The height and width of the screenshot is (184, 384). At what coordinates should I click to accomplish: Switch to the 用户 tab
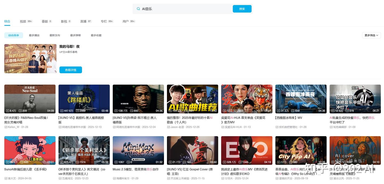pos(129,21)
